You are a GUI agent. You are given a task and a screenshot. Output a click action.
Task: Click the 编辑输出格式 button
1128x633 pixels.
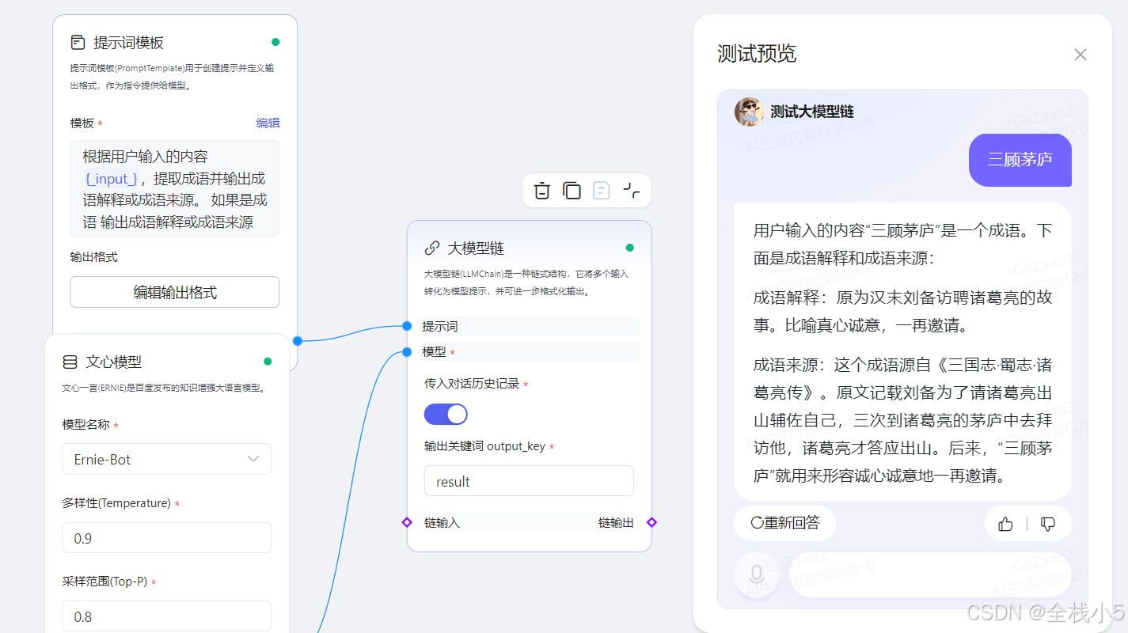pos(174,292)
